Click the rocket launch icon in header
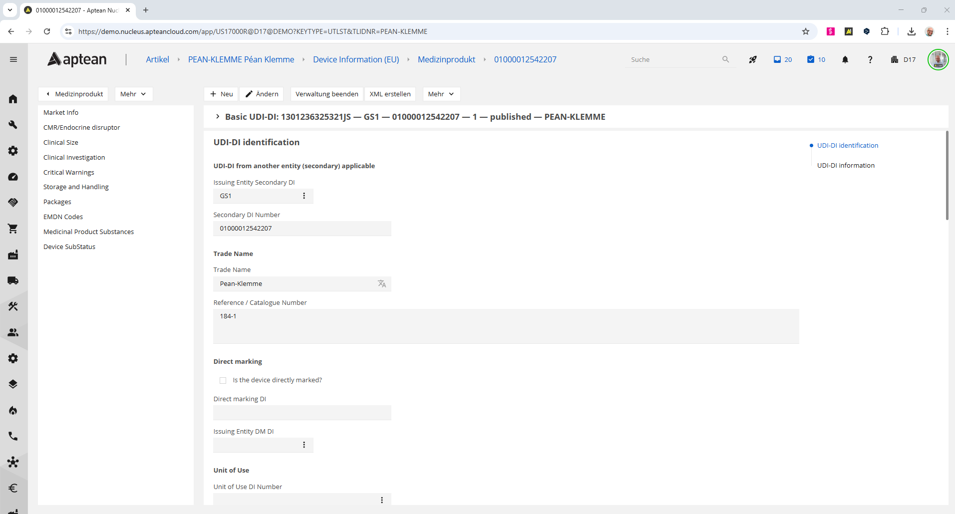Screen dimensions: 955x514 click(753, 59)
